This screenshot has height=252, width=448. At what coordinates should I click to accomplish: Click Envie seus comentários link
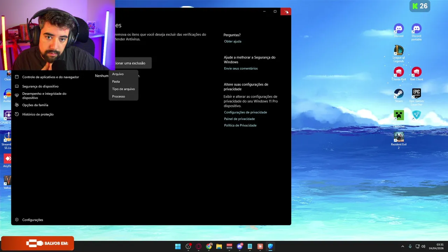tap(241, 68)
